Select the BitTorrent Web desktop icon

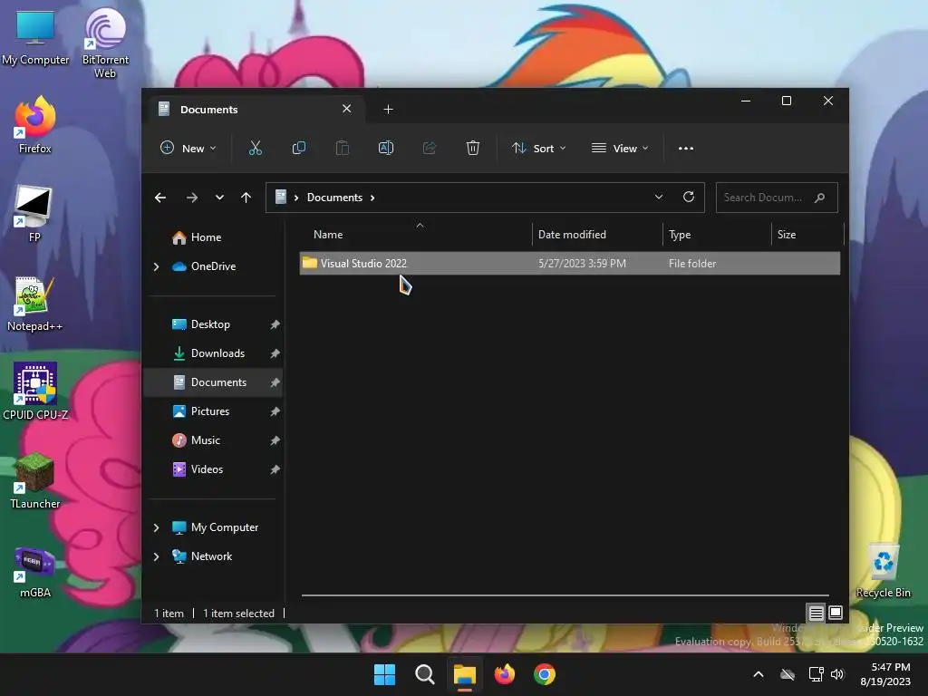pos(105,43)
